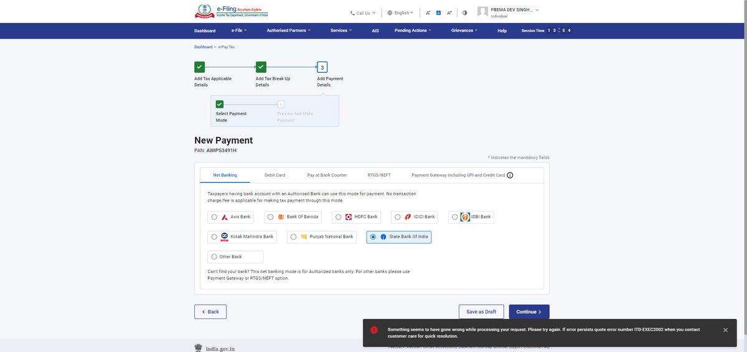Switch to the Net Banking tab
Image resolution: width=747 pixels, height=352 pixels.
click(x=225, y=175)
